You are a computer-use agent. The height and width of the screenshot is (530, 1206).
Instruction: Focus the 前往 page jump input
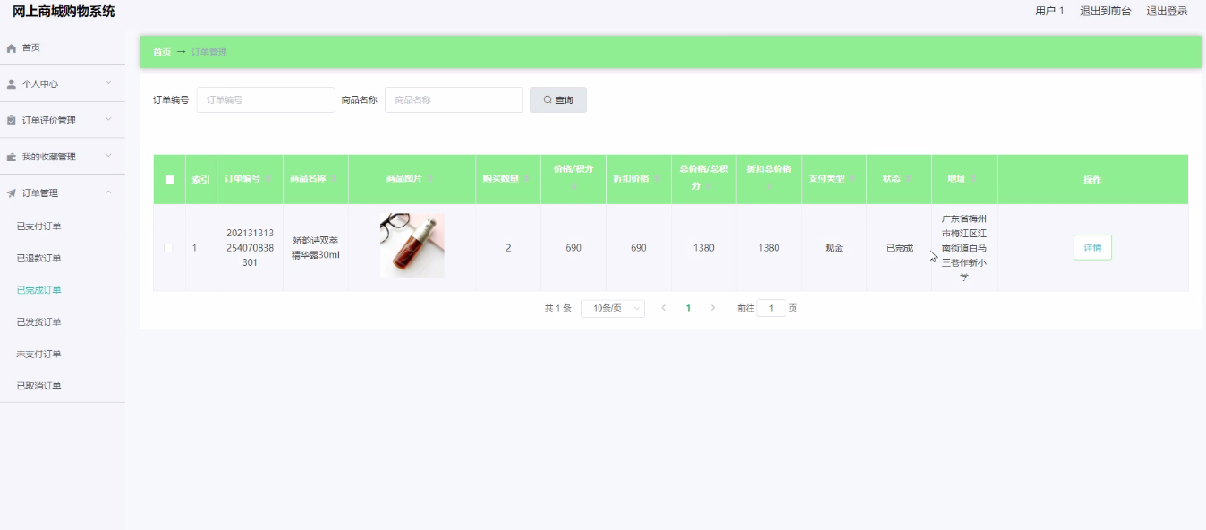point(771,308)
